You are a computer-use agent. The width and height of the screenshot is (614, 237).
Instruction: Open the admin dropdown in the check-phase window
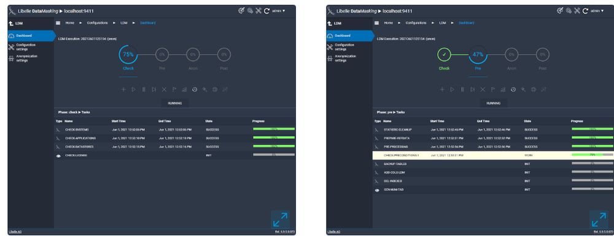tap(278, 11)
